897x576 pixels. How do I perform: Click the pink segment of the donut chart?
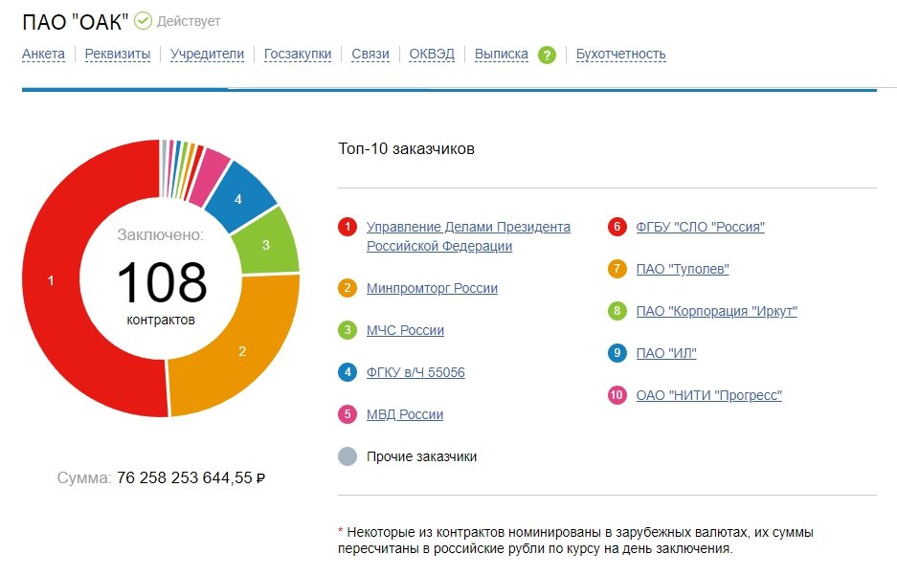(209, 176)
